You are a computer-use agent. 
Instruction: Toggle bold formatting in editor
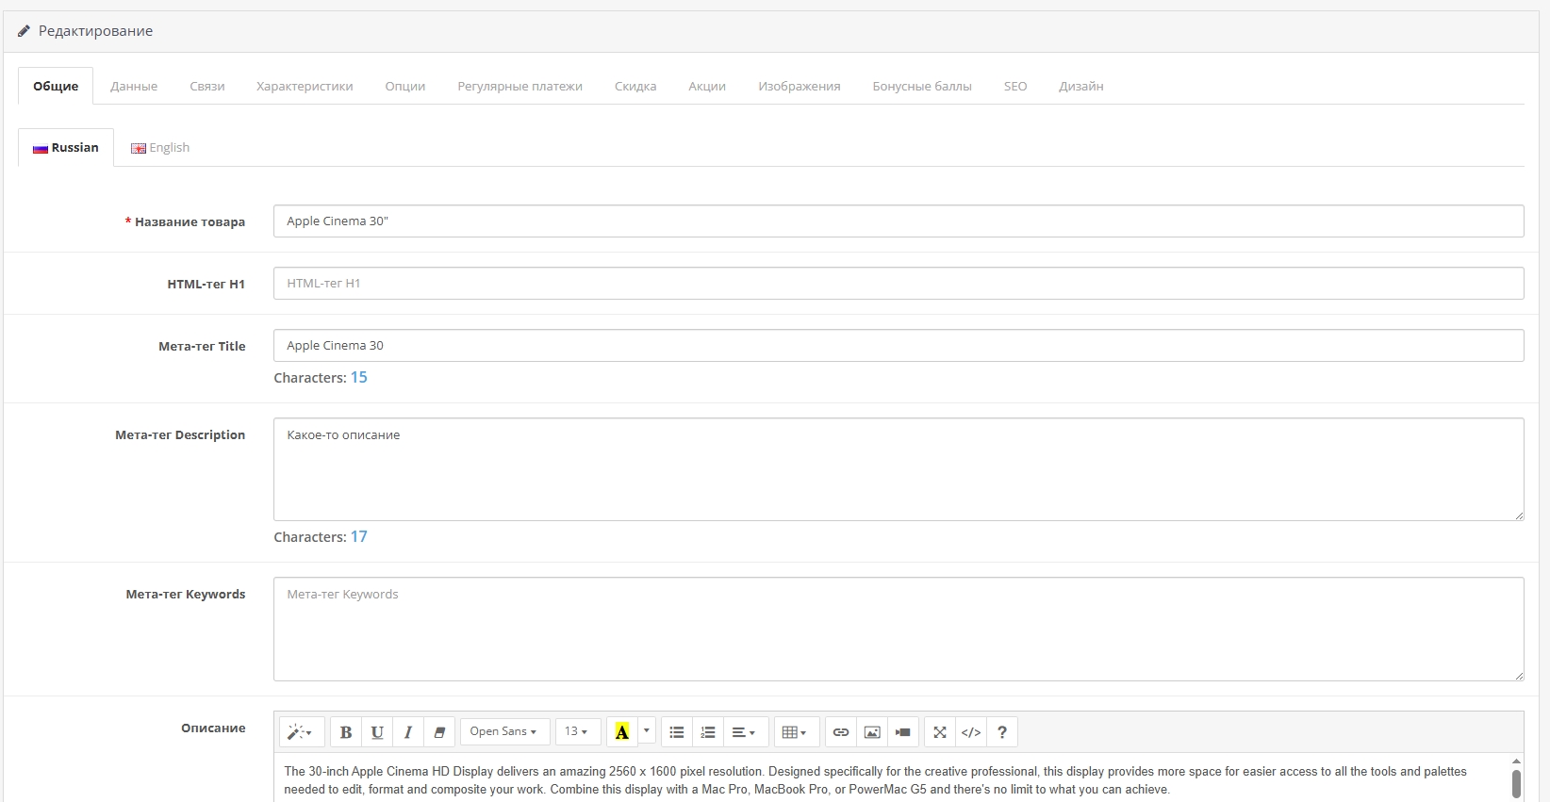pos(346,732)
